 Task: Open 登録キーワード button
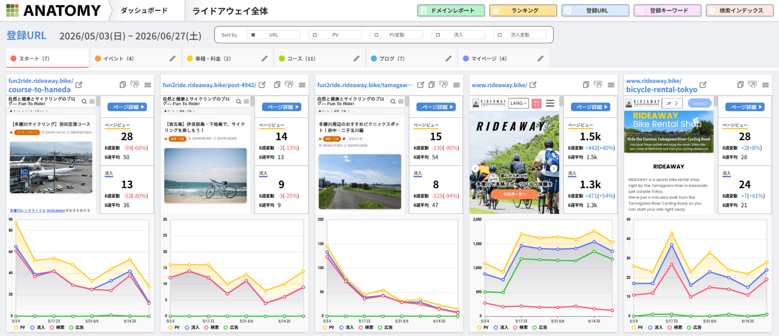668,11
